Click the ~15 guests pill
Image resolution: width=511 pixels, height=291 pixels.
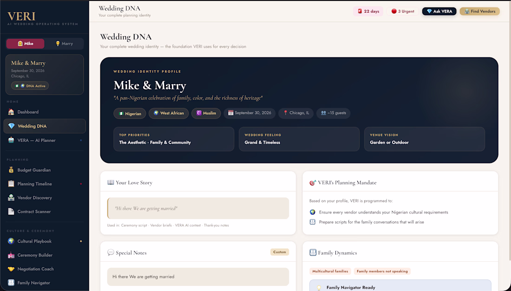point(334,113)
